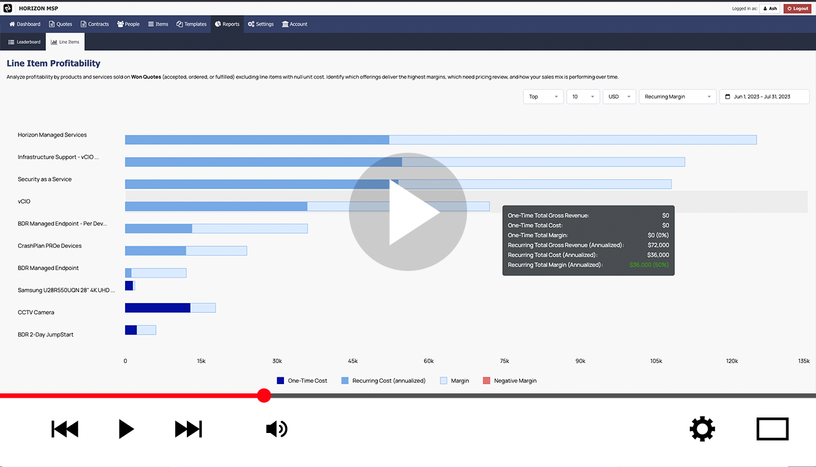Switch to the Leaderboard tab

24,42
